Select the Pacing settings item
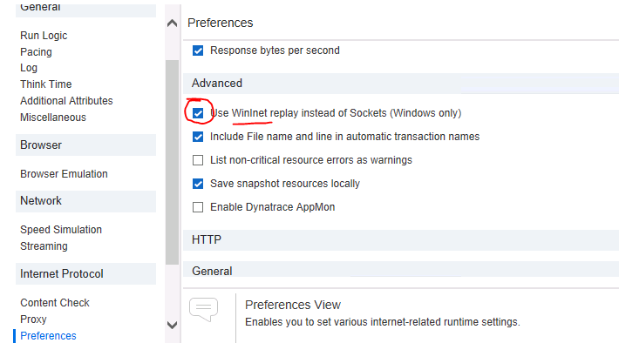 point(36,52)
